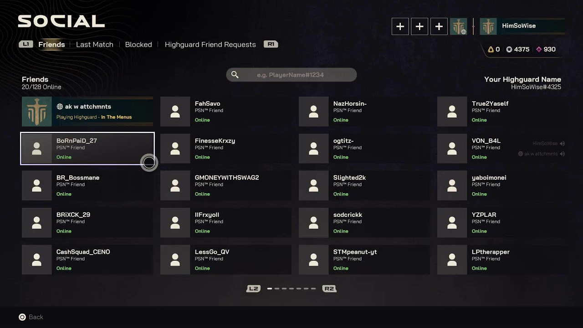Select friend YZPLAR name

coord(484,215)
